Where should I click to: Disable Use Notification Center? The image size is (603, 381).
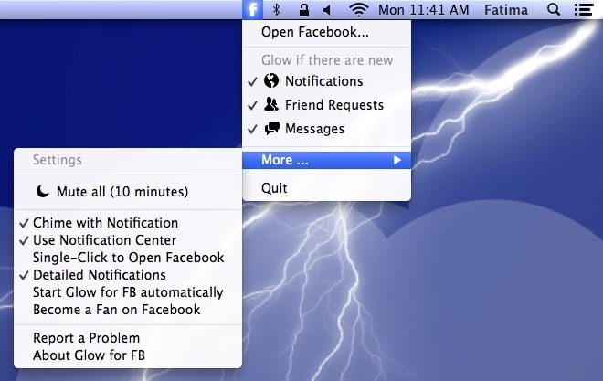pos(128,240)
